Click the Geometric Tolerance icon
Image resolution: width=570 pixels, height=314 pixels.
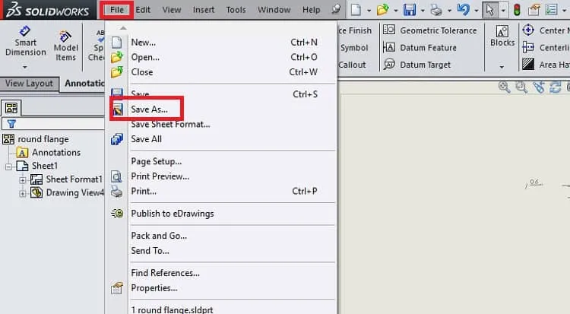(x=389, y=30)
